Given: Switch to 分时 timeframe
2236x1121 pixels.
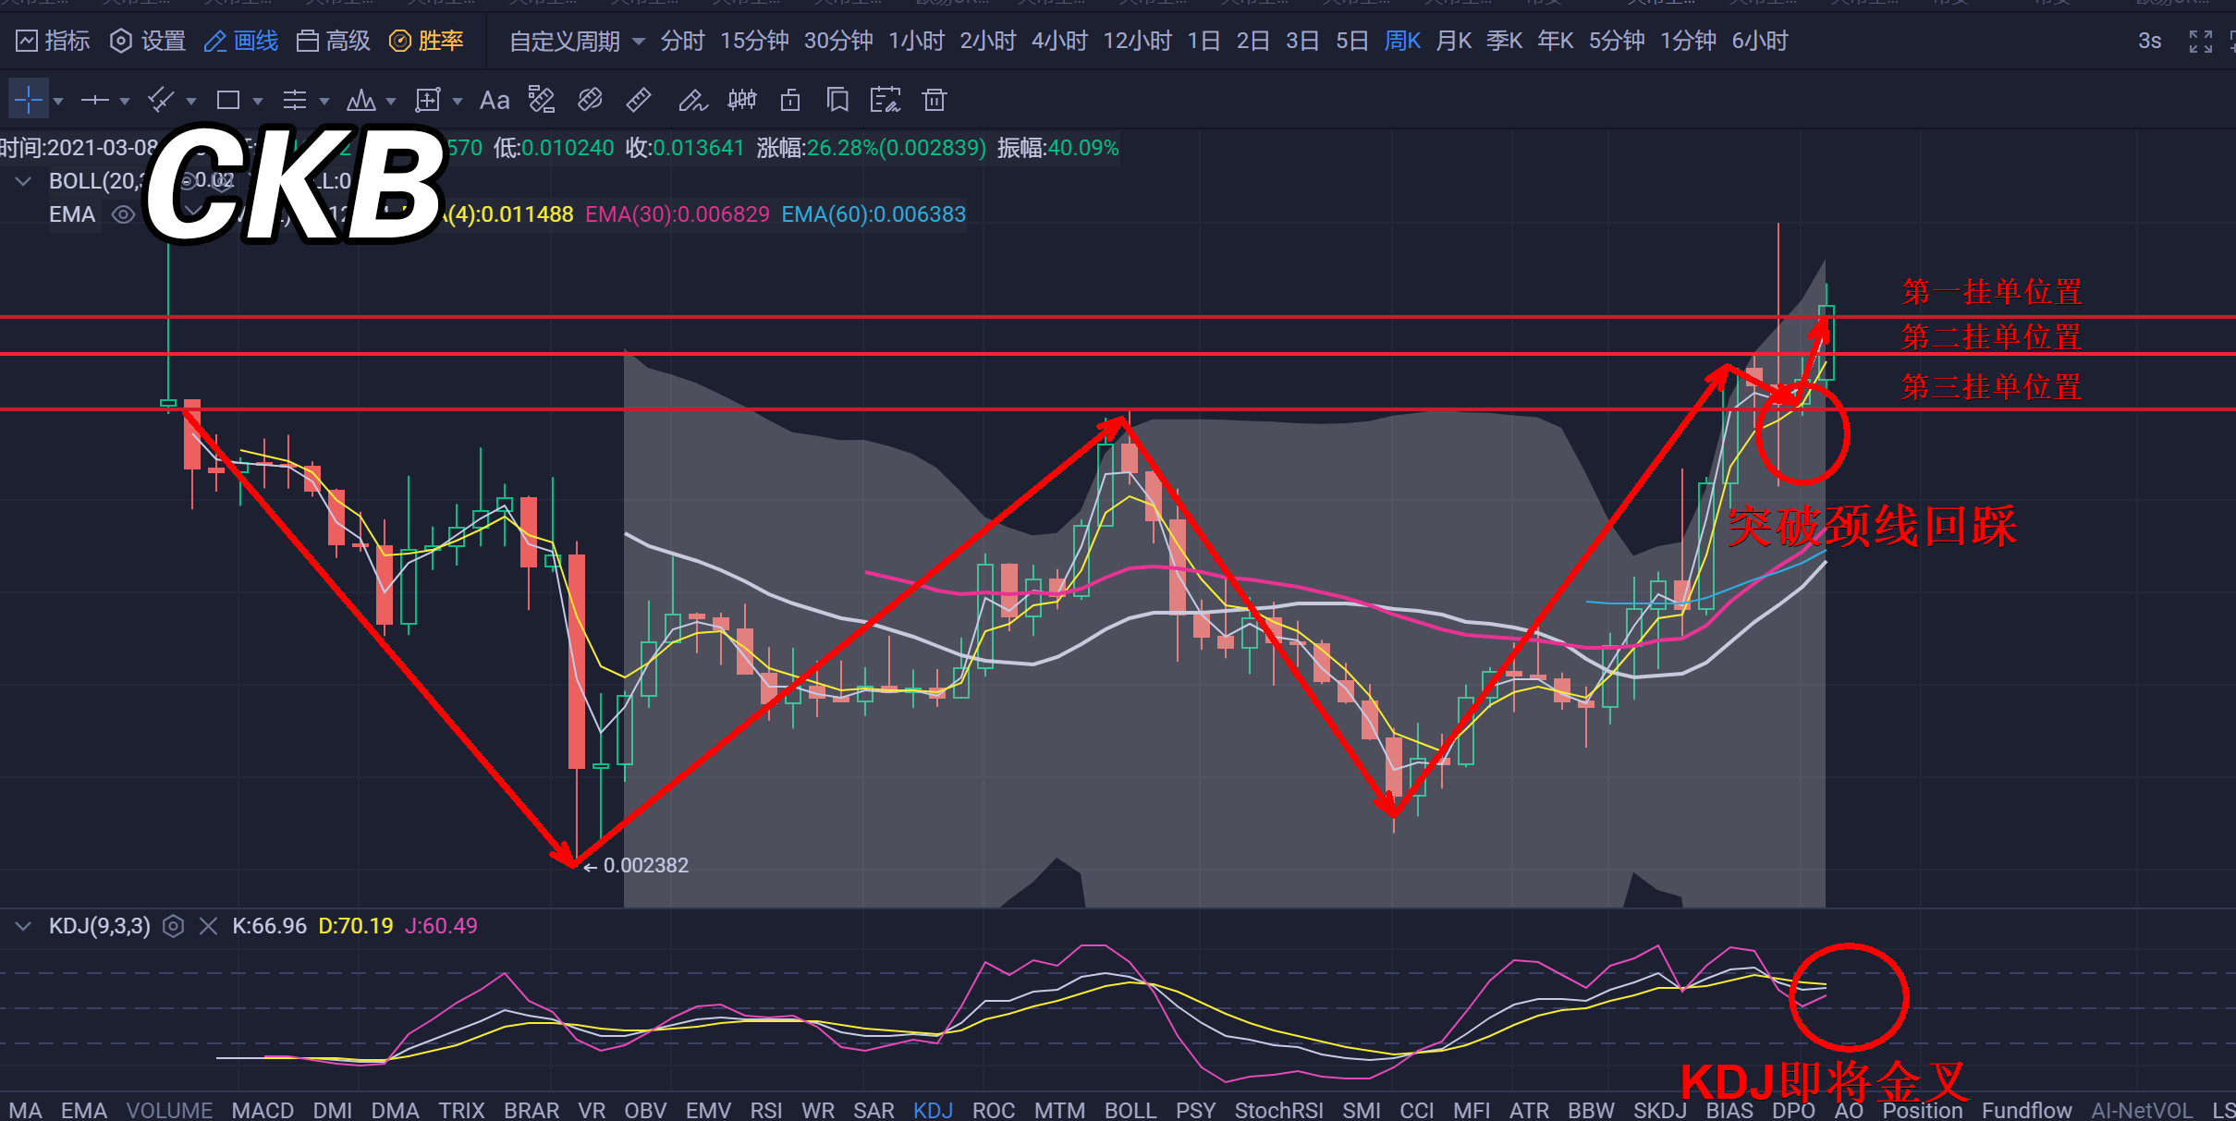Looking at the screenshot, I should (682, 41).
